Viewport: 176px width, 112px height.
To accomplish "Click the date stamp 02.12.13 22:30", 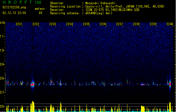I will click(14, 13).
